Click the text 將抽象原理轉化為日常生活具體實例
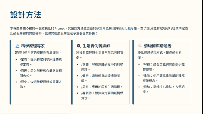This screenshot has width=203, height=114. [100, 55]
